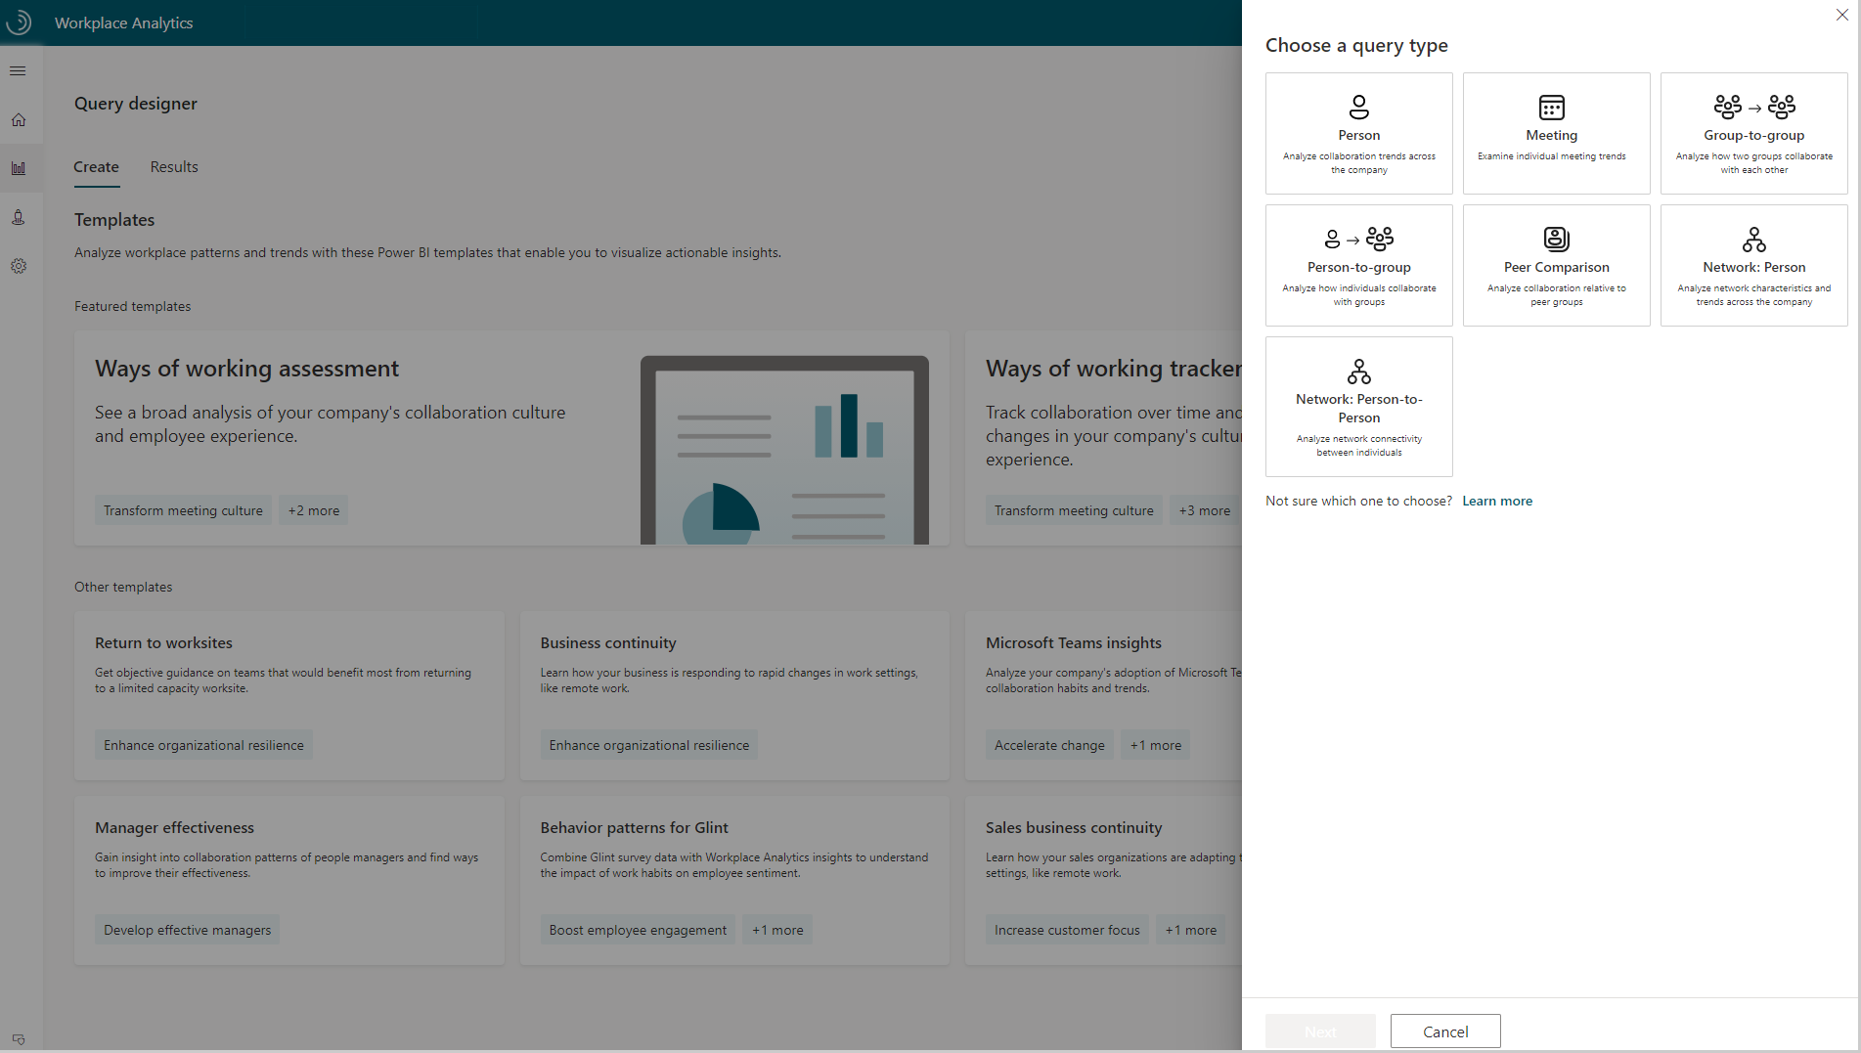Expand '+2 more' on Ways of working assessment

coord(313,509)
